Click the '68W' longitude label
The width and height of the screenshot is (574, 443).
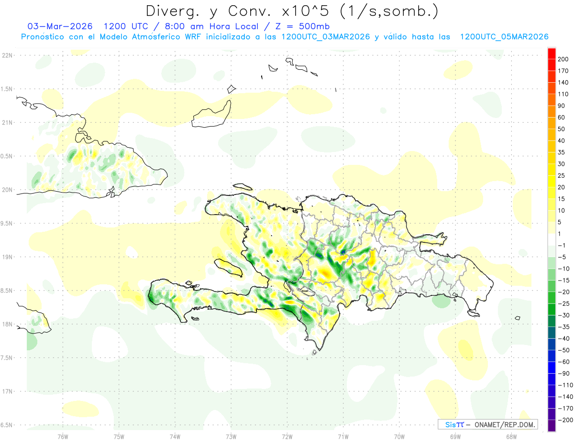511,436
